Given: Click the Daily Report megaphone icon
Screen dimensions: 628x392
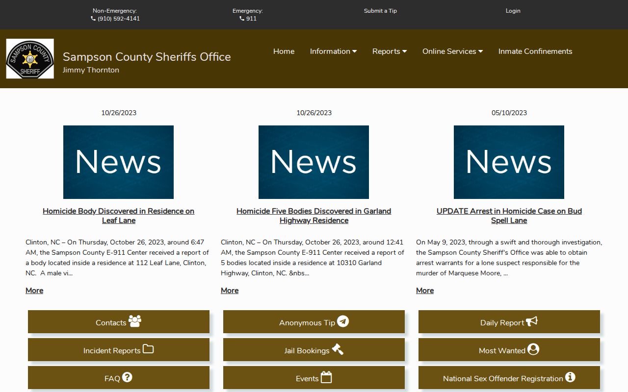Looking at the screenshot, I should pos(532,321).
